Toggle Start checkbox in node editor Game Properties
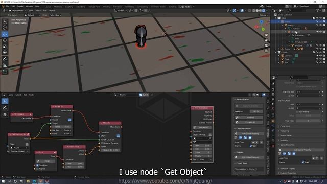 point(251,146)
